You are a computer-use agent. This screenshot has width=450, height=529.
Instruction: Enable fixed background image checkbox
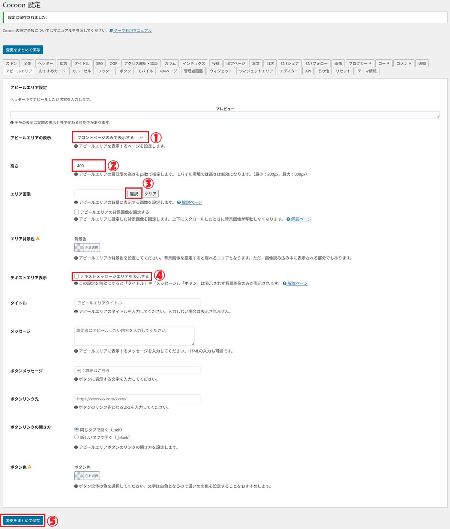77,212
